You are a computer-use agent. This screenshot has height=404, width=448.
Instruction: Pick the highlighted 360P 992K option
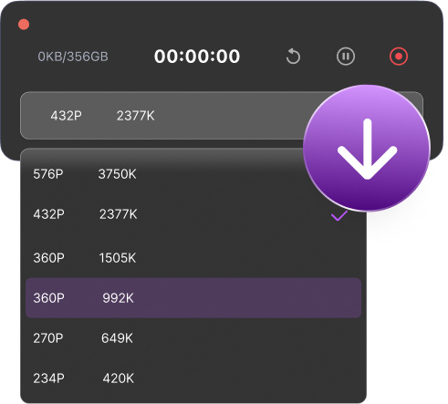[193, 298]
